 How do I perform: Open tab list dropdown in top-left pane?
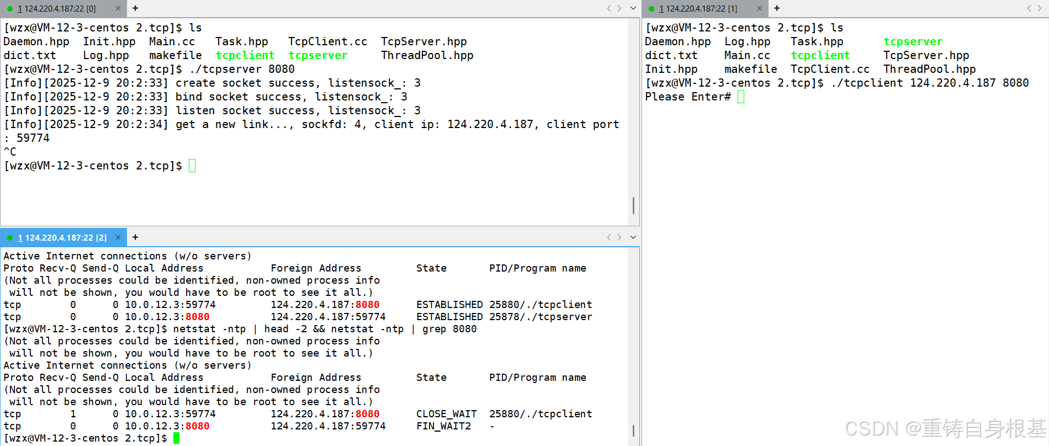(633, 8)
